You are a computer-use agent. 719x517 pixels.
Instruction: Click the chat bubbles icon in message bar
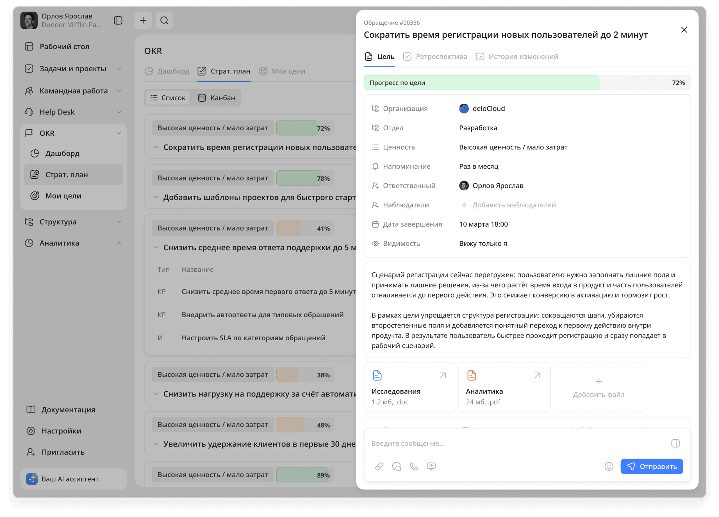tap(396, 466)
